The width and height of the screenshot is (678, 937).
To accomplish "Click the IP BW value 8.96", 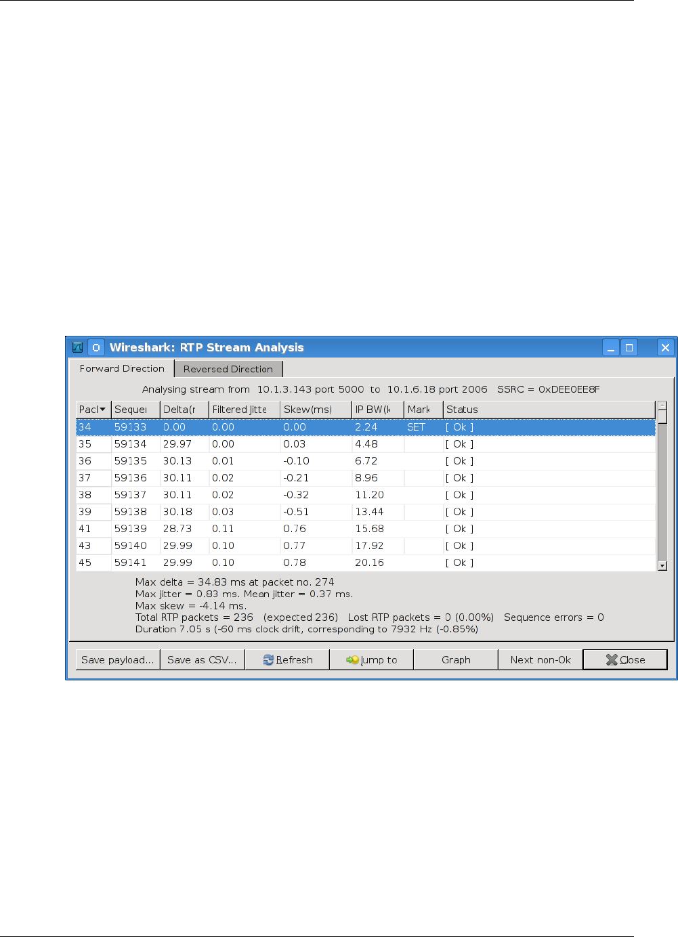I will [366, 478].
